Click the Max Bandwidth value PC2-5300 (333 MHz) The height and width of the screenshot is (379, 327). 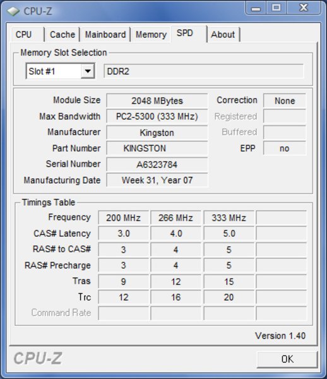click(x=157, y=116)
